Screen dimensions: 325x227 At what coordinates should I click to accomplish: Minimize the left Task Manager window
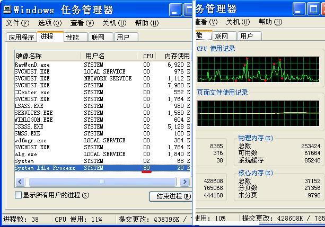point(175,10)
